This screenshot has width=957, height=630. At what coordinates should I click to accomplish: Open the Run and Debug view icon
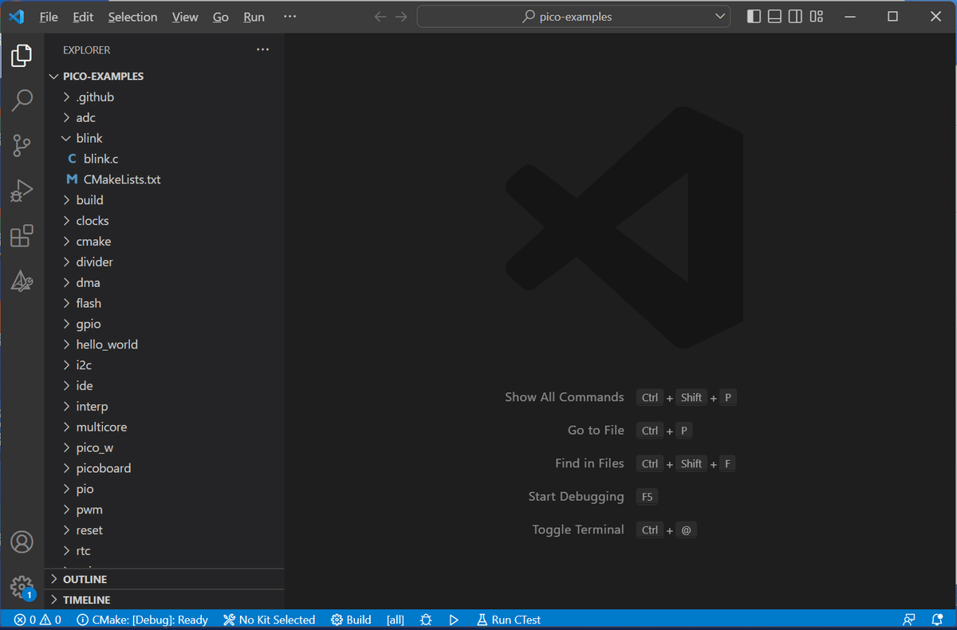pyautogui.click(x=22, y=191)
